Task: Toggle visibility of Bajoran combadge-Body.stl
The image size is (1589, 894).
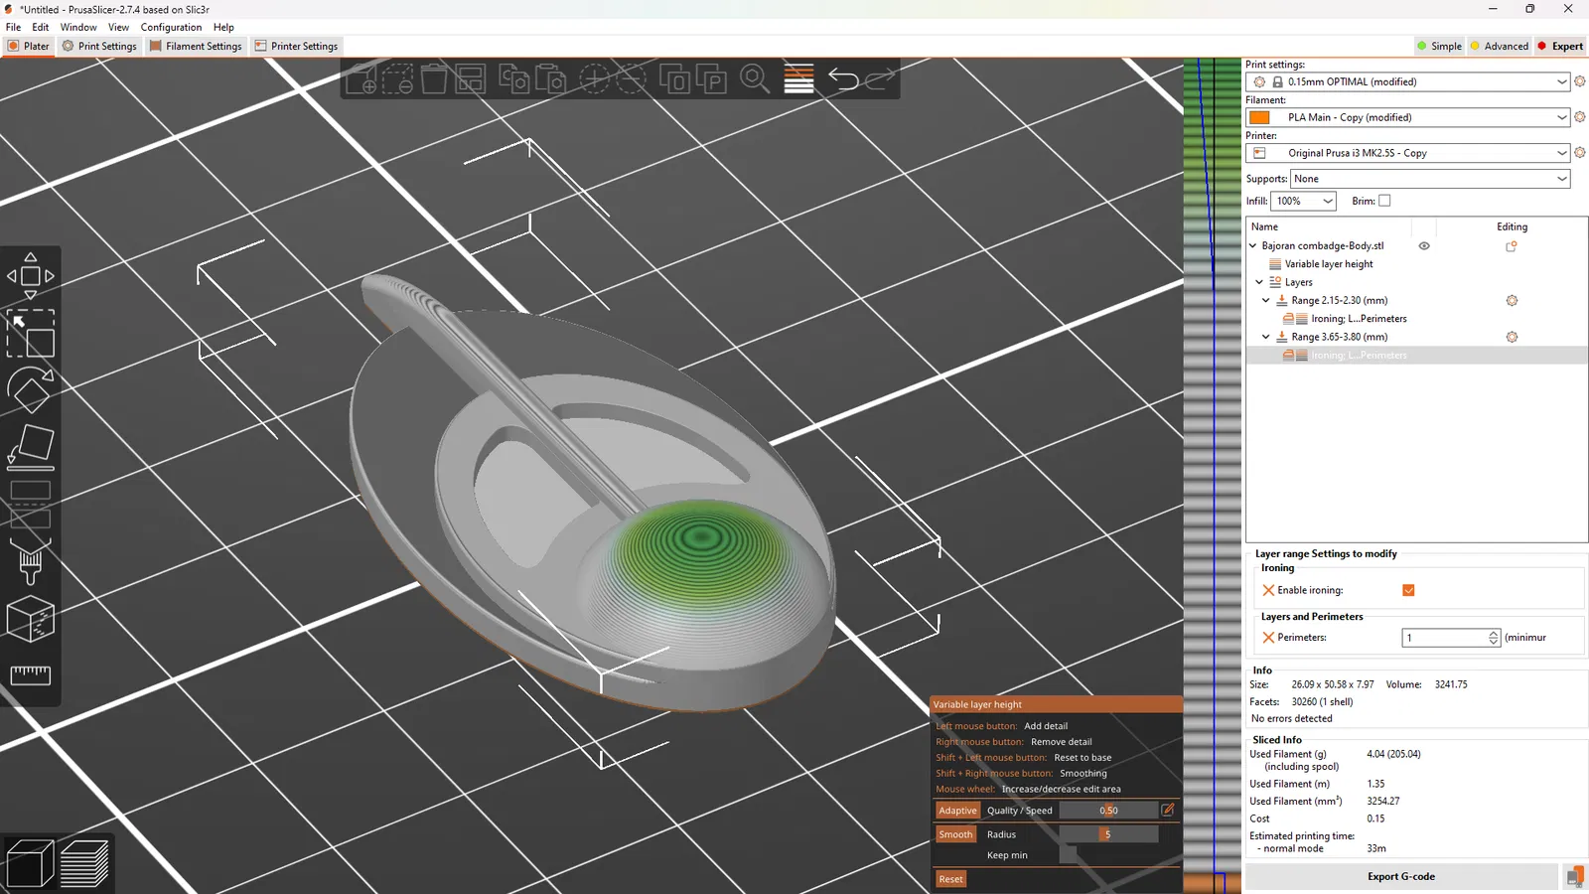Action: click(1424, 246)
